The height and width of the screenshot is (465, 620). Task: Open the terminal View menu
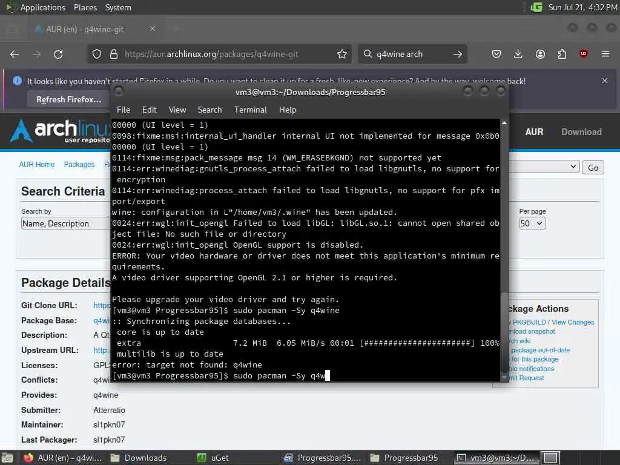[x=177, y=110]
